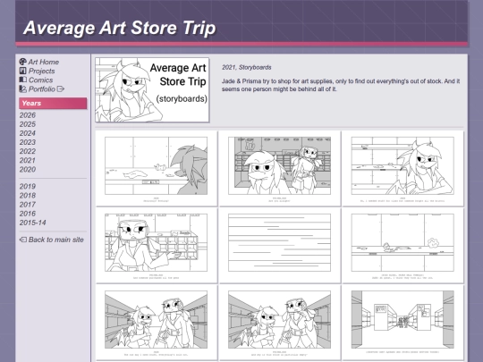Open storyboard of two characters at paint shelves
The width and height of the screenshot is (483, 362).
[x=280, y=168]
